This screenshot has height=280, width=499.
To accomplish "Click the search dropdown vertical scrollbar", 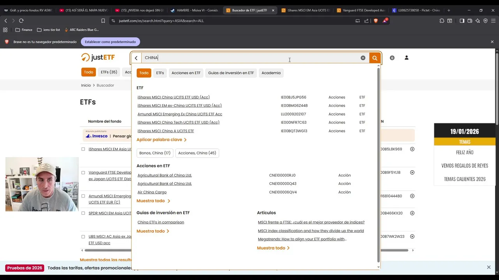I will pyautogui.click(x=378, y=165).
